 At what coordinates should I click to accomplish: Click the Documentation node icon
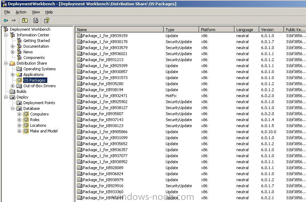19,46
